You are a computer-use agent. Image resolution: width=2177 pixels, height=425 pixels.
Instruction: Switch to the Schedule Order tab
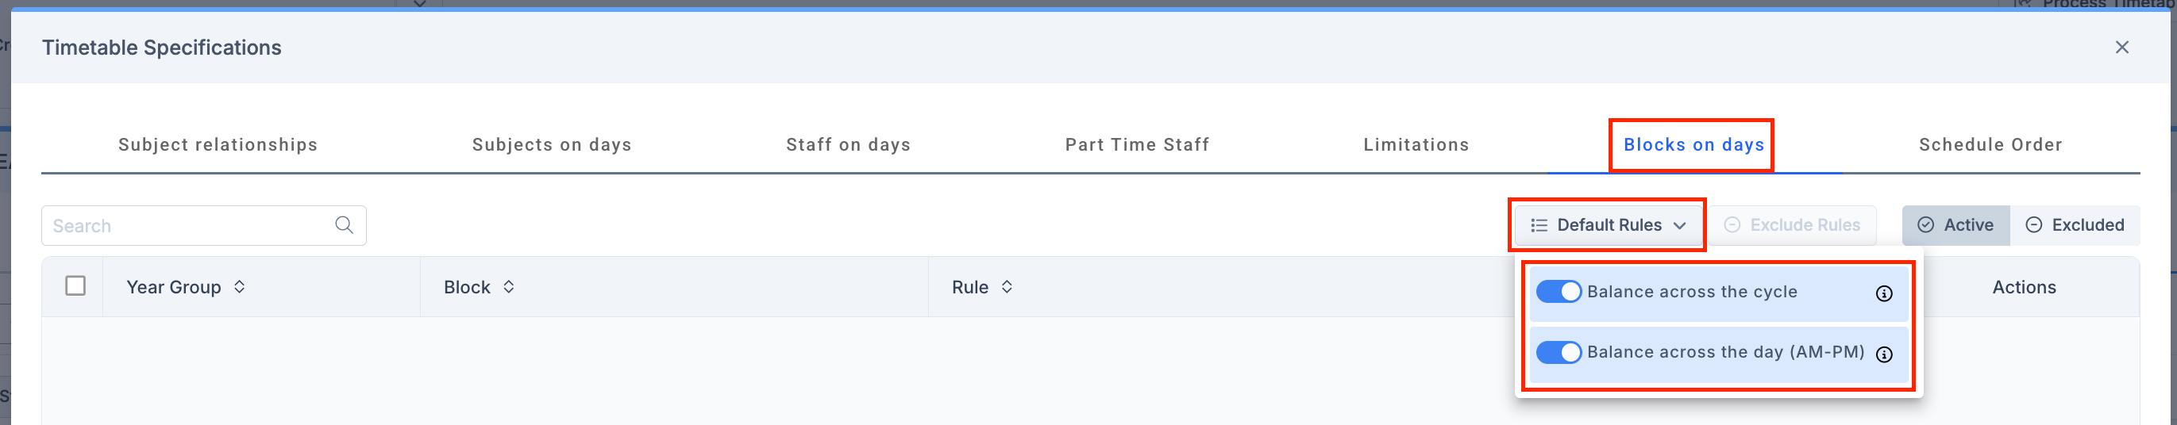1990,145
